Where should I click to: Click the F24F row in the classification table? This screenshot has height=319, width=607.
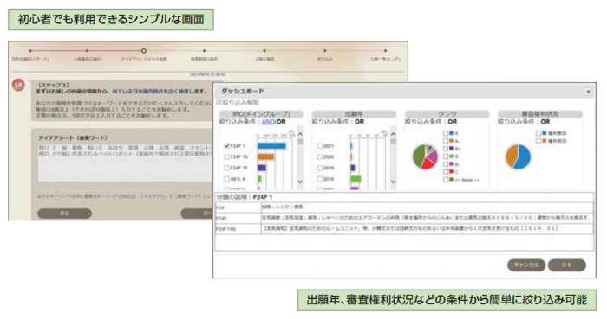click(404, 218)
